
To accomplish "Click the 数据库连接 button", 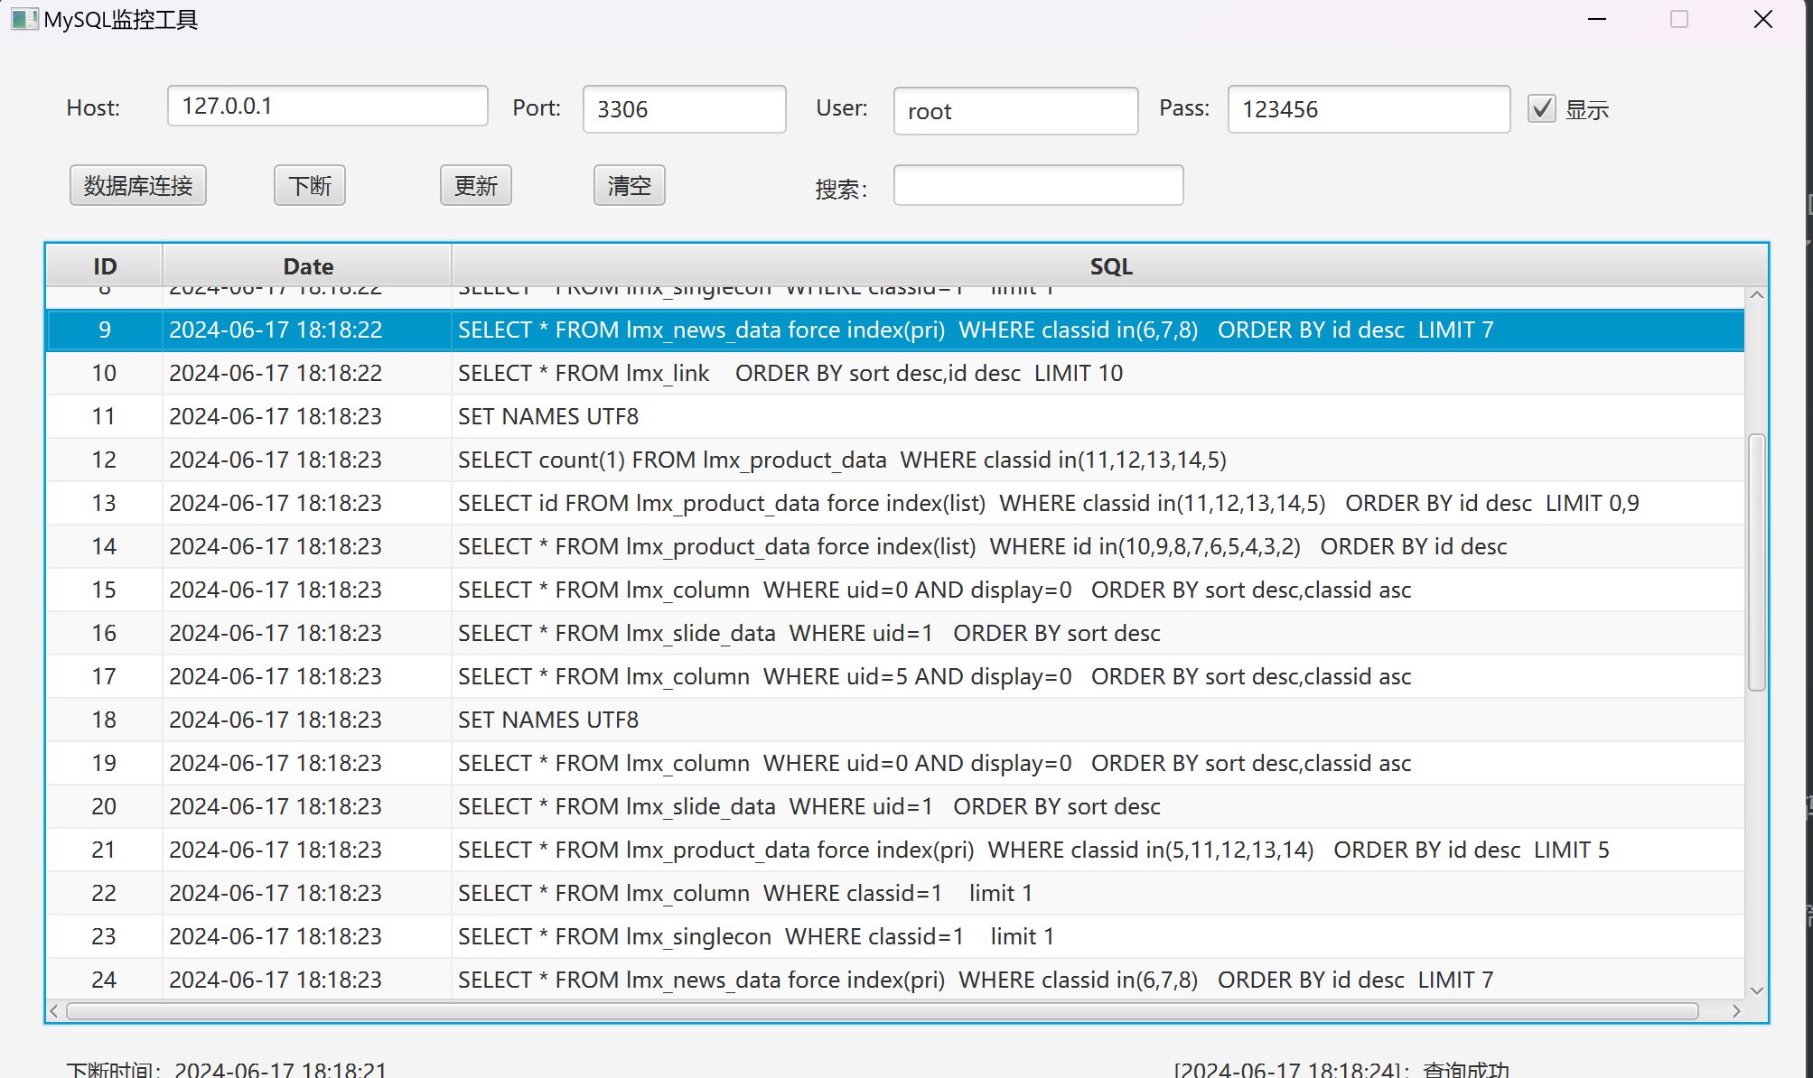I will point(138,185).
